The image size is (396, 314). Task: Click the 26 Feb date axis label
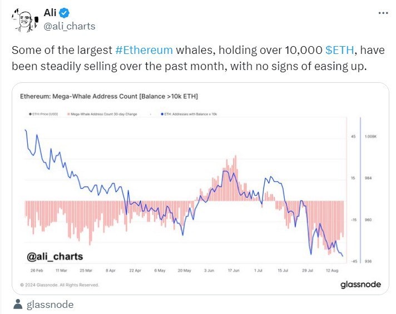point(37,270)
